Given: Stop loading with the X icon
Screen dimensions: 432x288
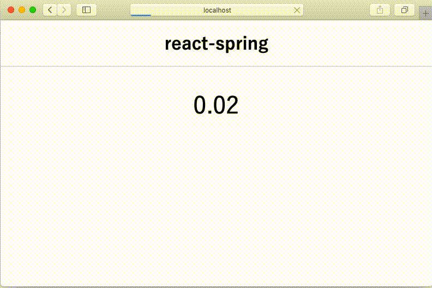Looking at the screenshot, I should [x=297, y=10].
